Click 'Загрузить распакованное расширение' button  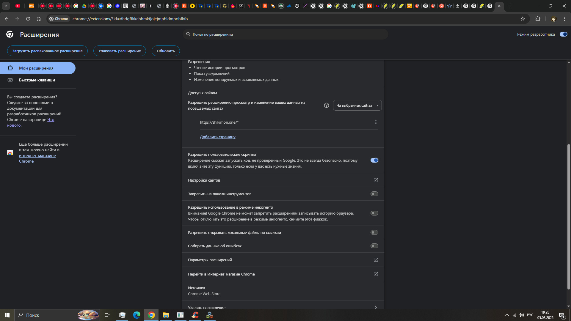(x=47, y=51)
